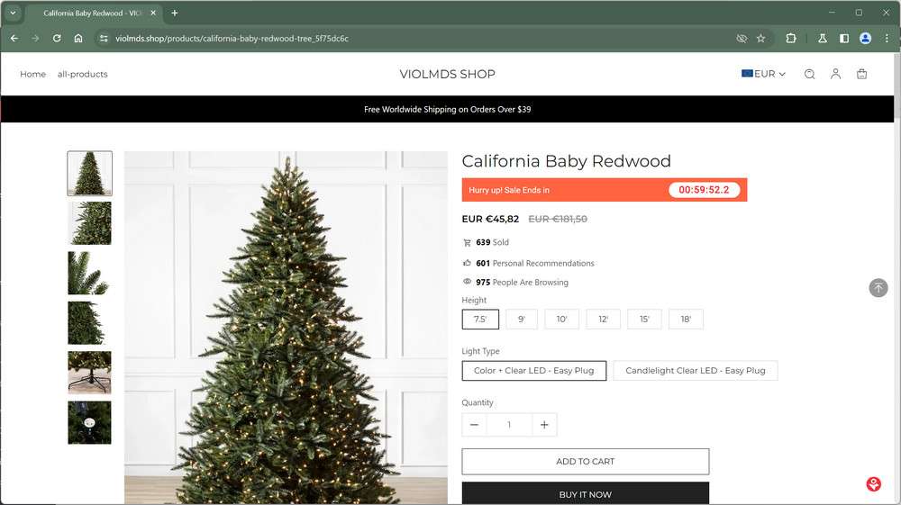Click the back-to-top arrow button

tap(878, 287)
